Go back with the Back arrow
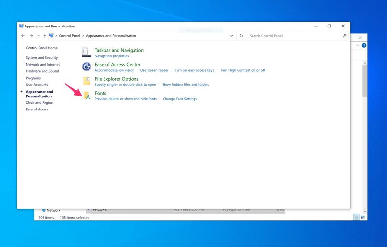 tap(23, 36)
